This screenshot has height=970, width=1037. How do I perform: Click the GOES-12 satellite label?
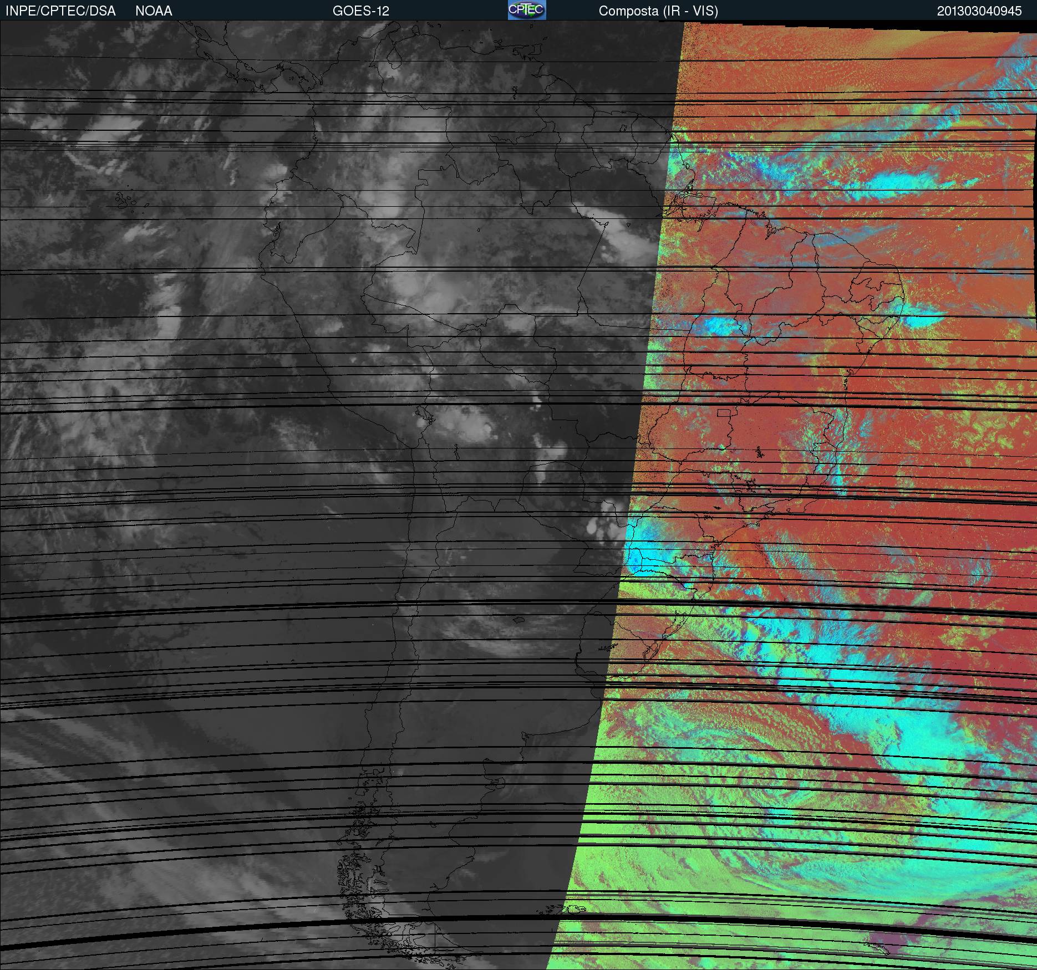click(x=361, y=11)
